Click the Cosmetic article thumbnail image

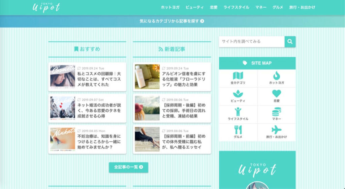tap(62, 77)
